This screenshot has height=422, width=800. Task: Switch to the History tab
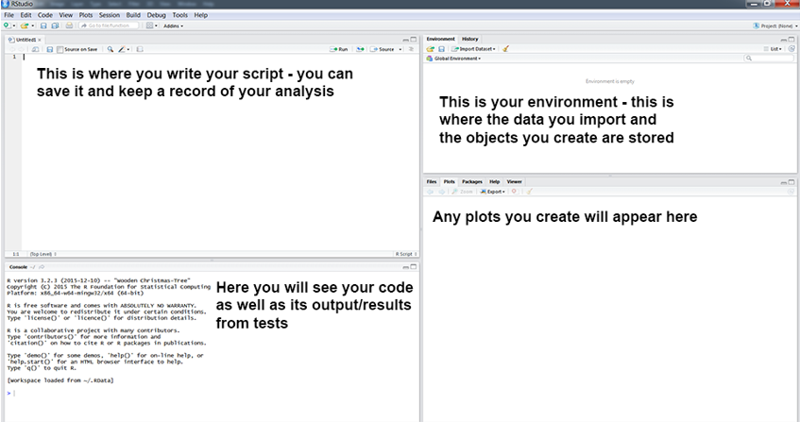[469, 39]
